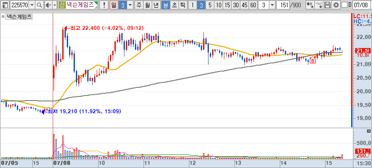Click the candle count field 151
Screen dimensions: 372x168
click(x=283, y=5)
